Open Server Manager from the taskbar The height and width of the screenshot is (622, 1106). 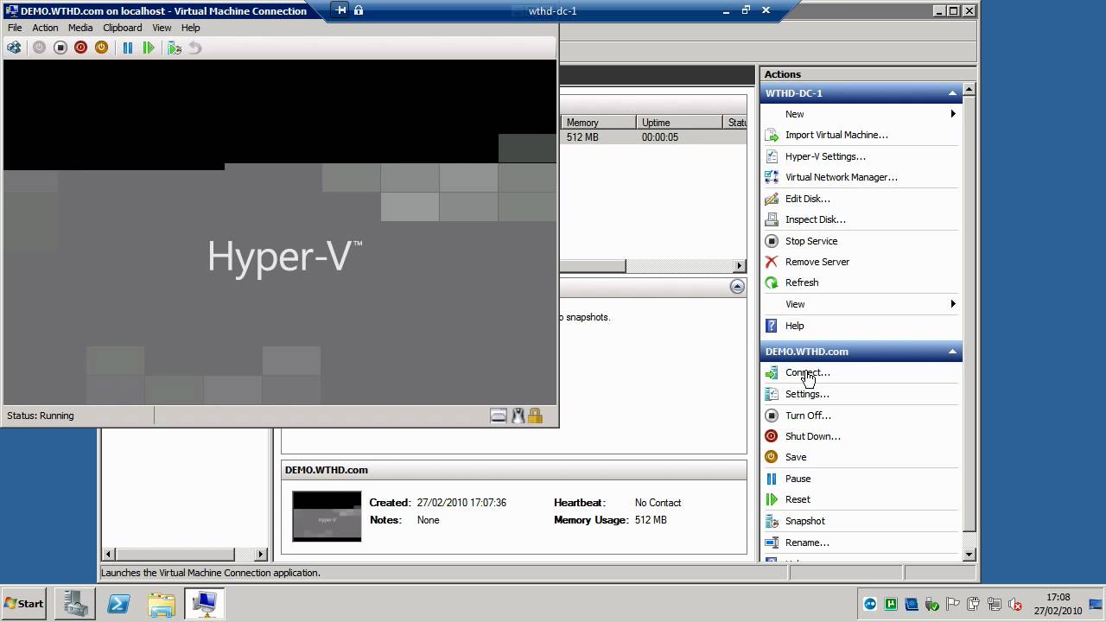click(75, 604)
